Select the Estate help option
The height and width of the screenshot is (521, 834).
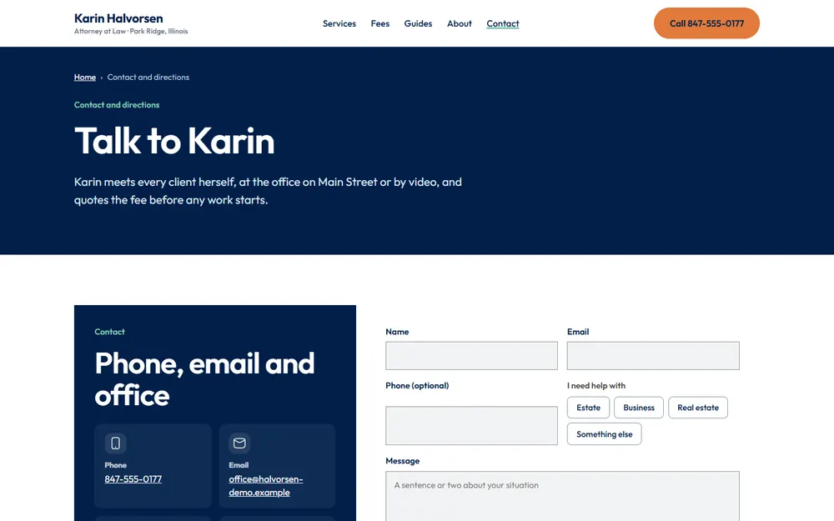coord(588,408)
